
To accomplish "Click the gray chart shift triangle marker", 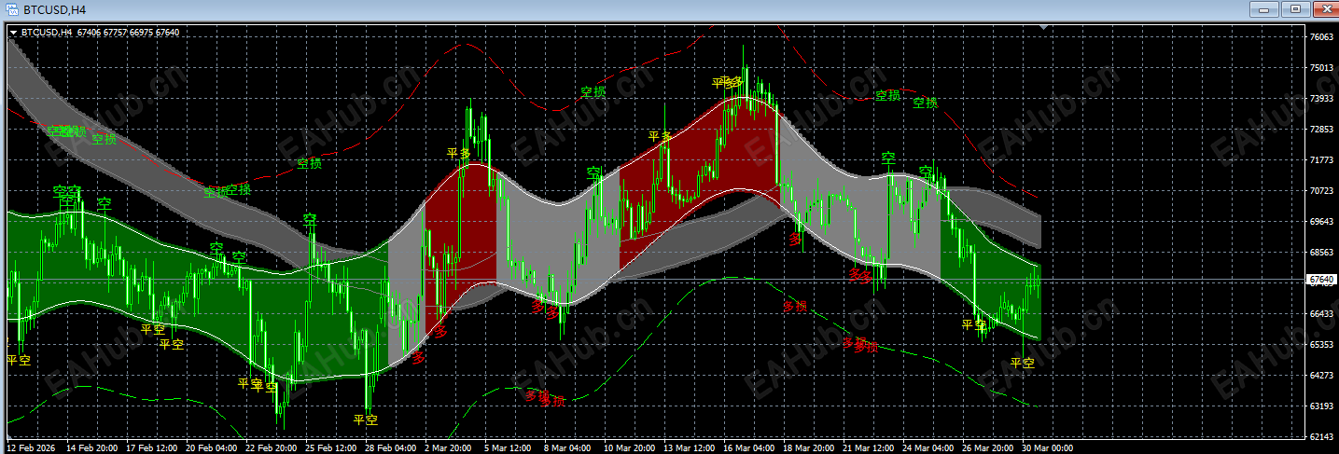I will pyautogui.click(x=1042, y=29).
